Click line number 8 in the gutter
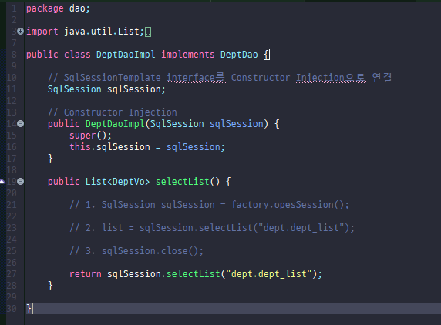This screenshot has width=441, height=325. point(14,55)
